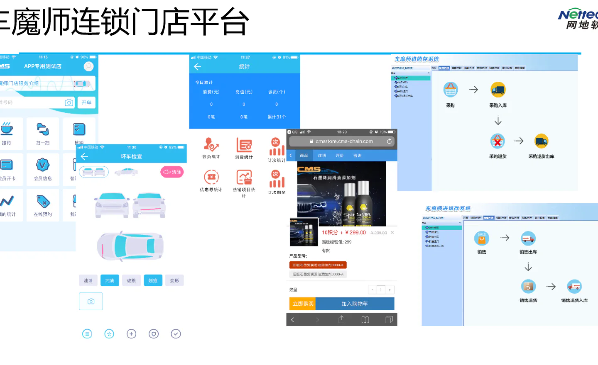Screen dimensions: 598x365
Task: Toggle the 划痕 damage type
Action: (x=153, y=280)
